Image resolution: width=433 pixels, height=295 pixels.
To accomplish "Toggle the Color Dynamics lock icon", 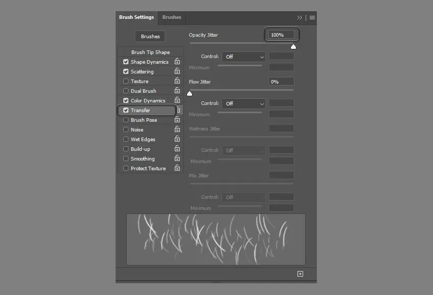I will [177, 100].
